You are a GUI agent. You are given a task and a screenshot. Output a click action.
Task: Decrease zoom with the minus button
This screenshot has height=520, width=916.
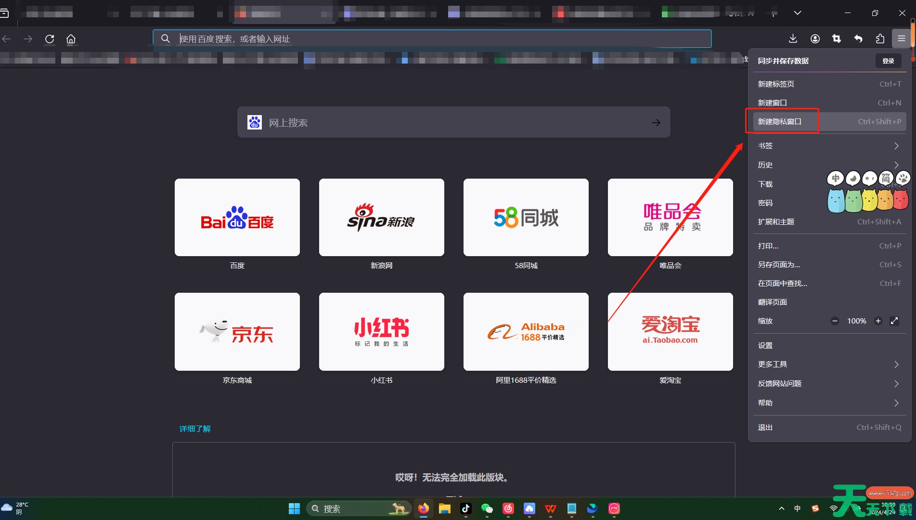click(x=835, y=321)
